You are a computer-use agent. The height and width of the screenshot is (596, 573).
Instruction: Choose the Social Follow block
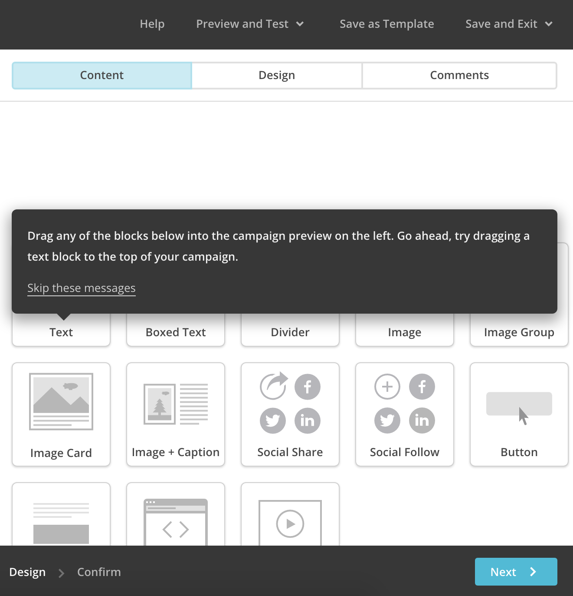405,414
